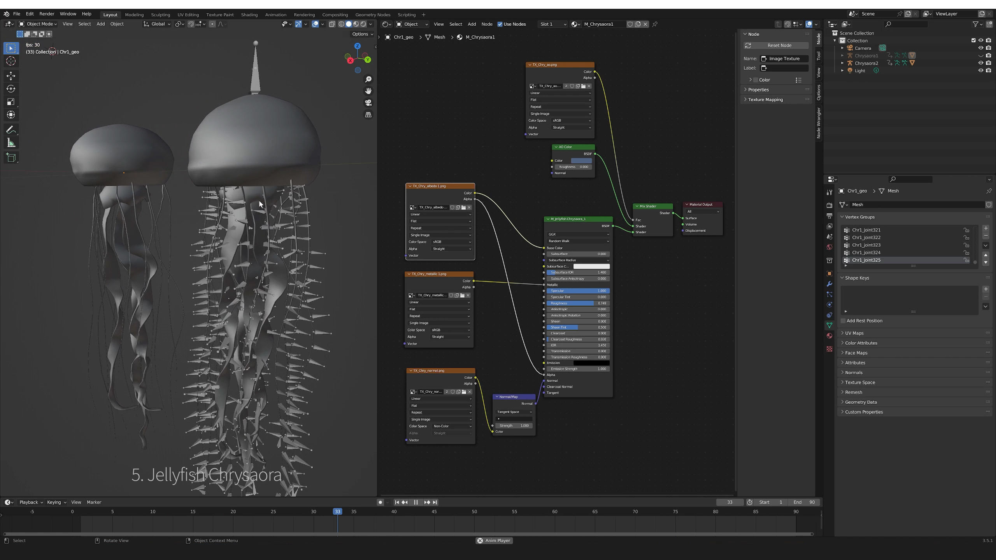Select the Rotate tool icon
The image size is (996, 560).
[11, 89]
